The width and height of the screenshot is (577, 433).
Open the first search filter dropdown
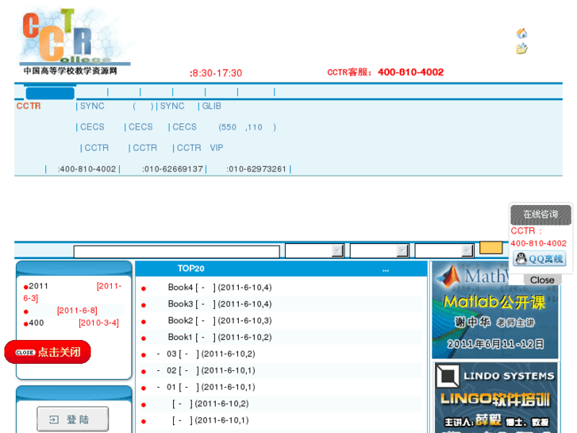(x=314, y=250)
